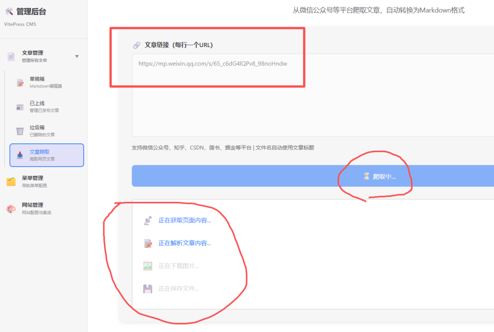Open the 垃圾箱 trash icon
The image size is (494, 332).
tap(19, 131)
